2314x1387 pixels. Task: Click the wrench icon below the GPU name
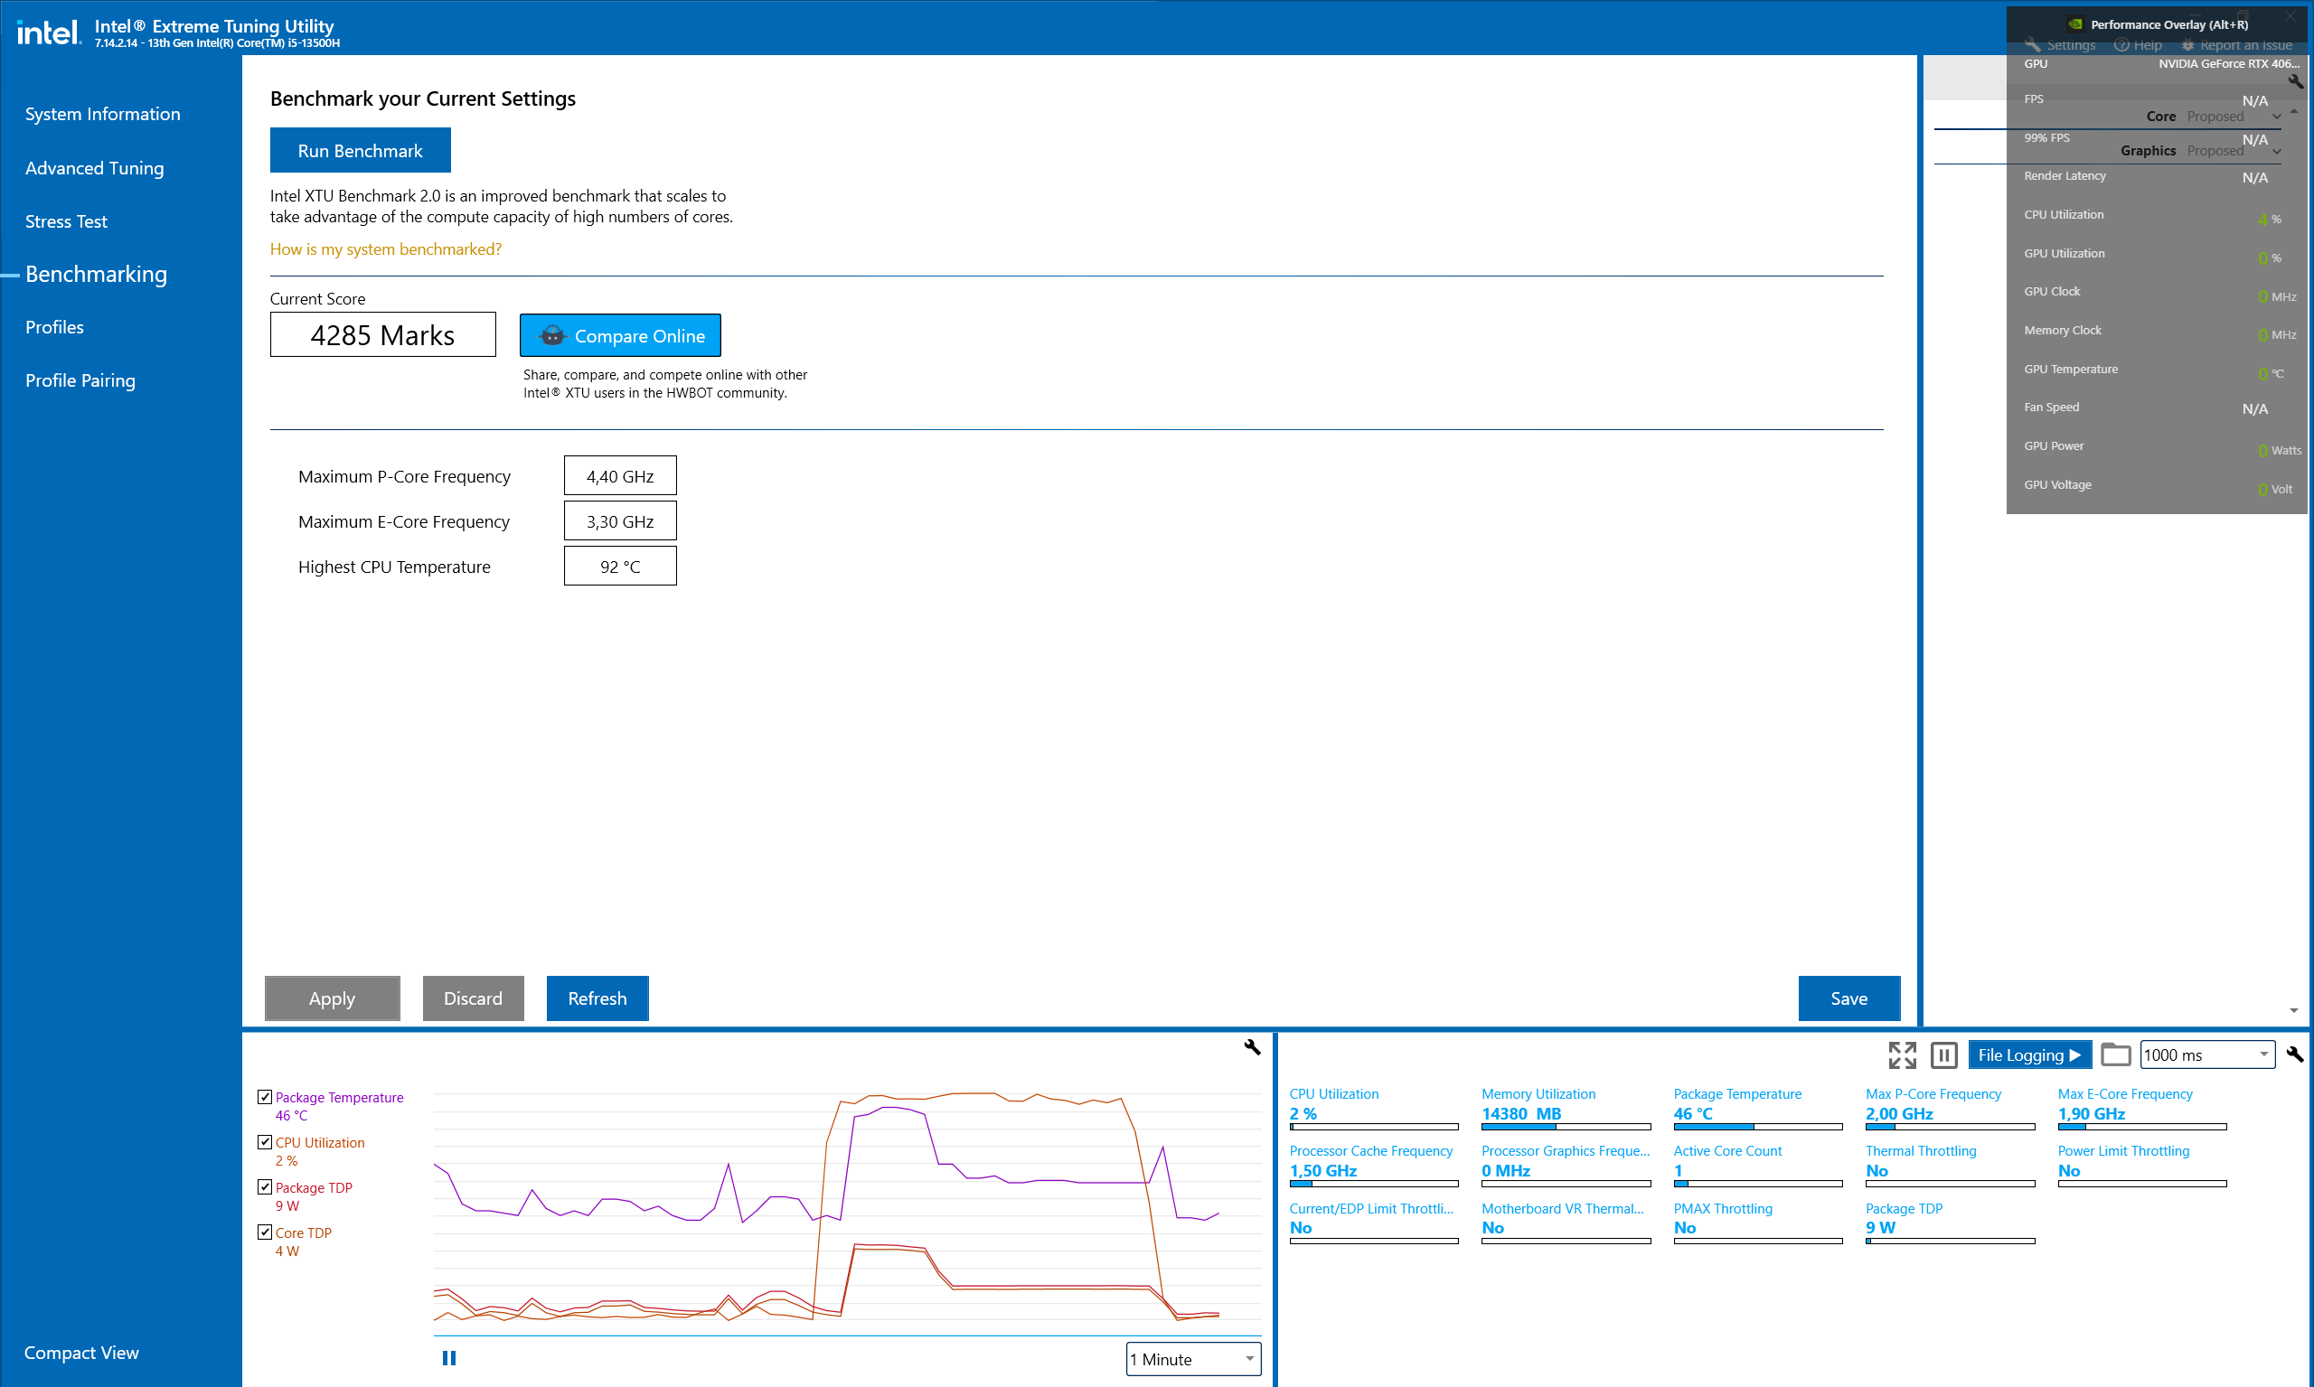point(2295,81)
